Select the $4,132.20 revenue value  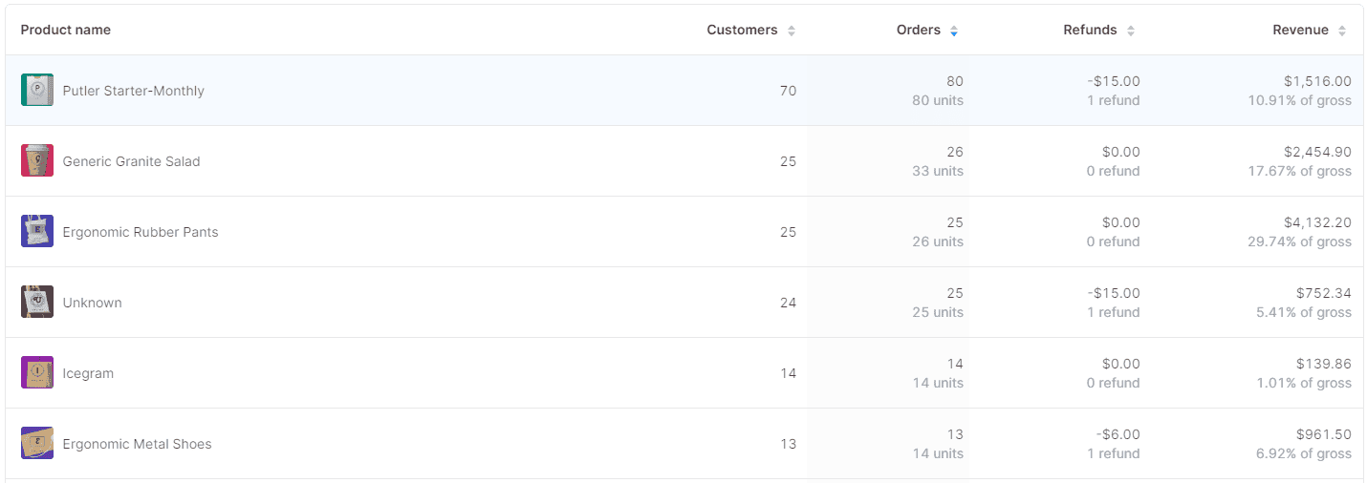[1317, 222]
